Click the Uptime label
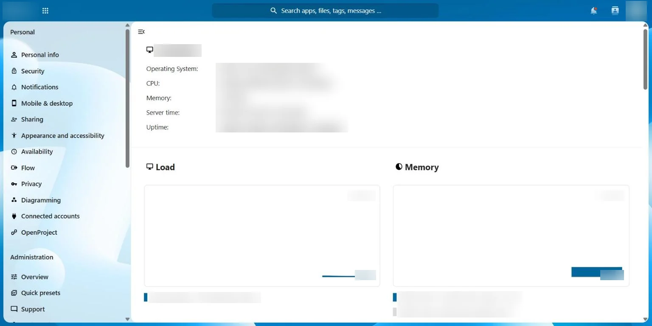Screen dimensions: 652x326 [157, 127]
